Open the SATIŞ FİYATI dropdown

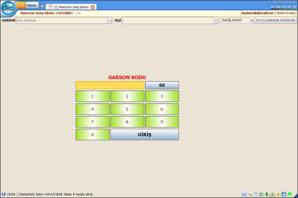(238, 20)
